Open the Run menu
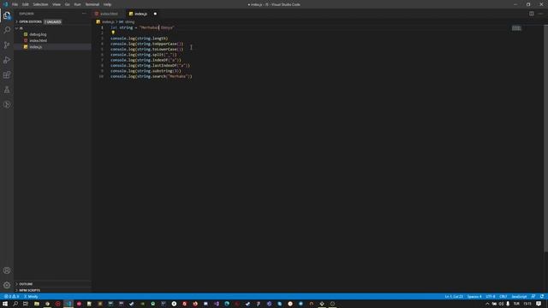Image resolution: width=548 pixels, height=308 pixels. coord(77,4)
